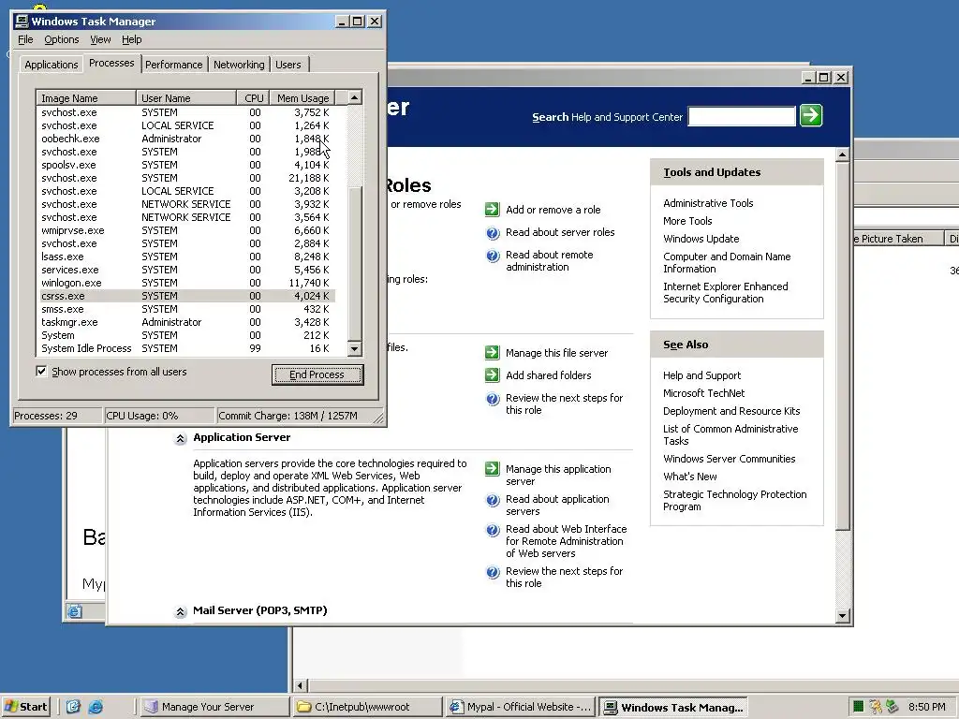Select the taskmgr.exe process row
The image size is (959, 719).
click(x=186, y=322)
